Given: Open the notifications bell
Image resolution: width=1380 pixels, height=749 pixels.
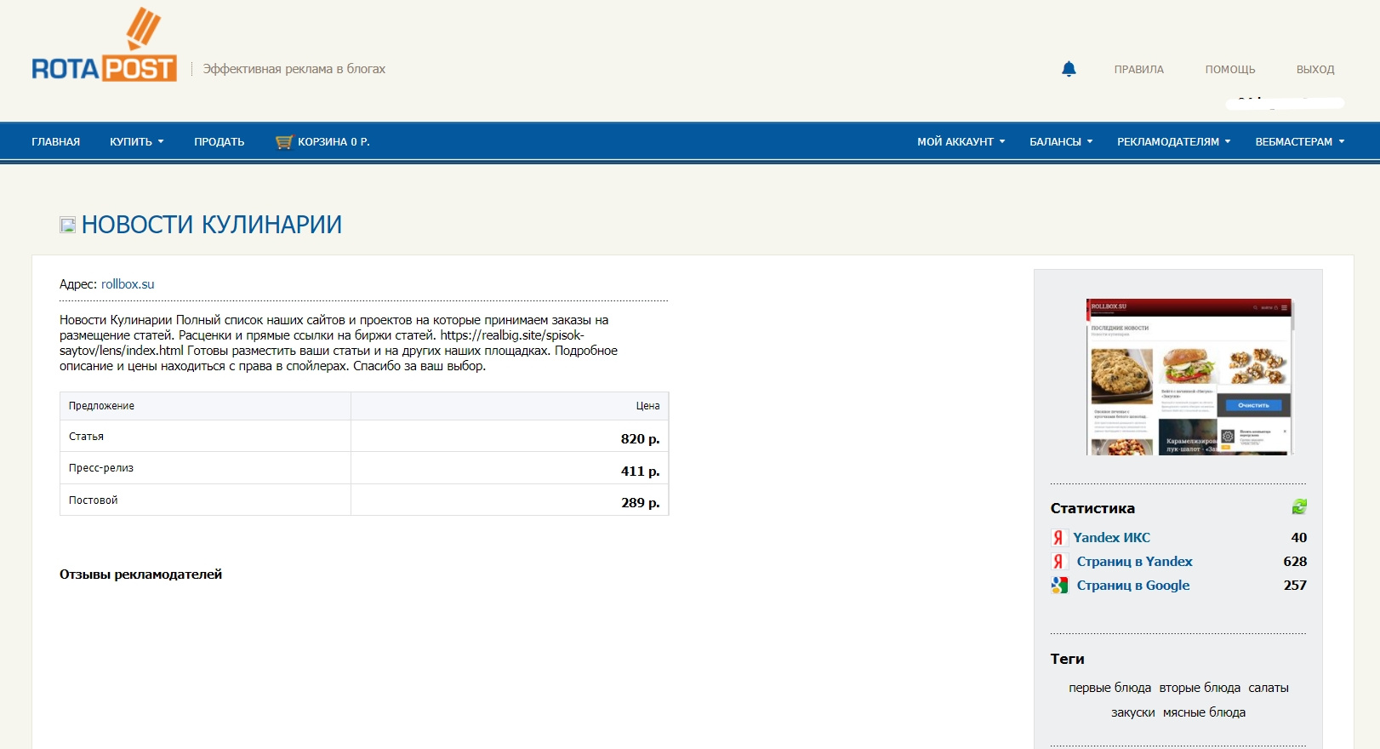Looking at the screenshot, I should pyautogui.click(x=1069, y=69).
